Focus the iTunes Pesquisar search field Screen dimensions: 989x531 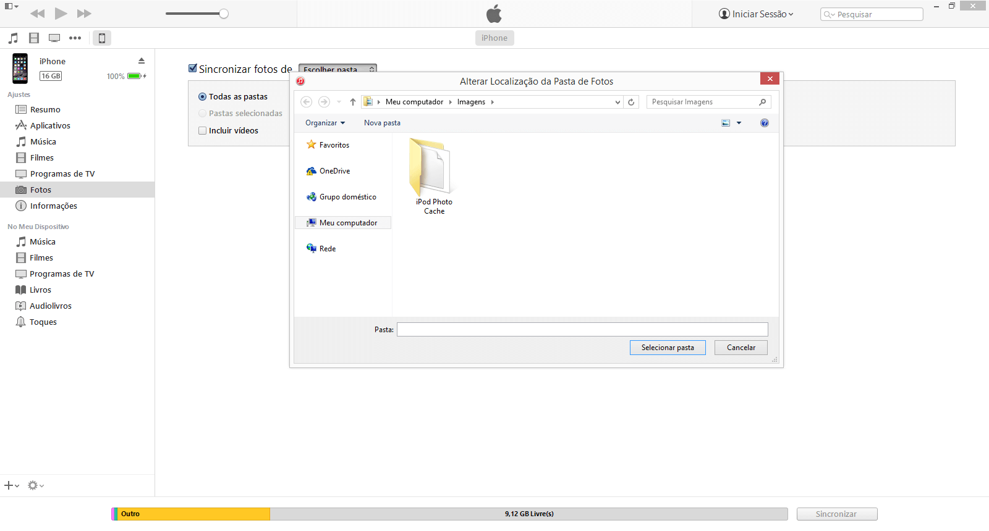click(872, 14)
